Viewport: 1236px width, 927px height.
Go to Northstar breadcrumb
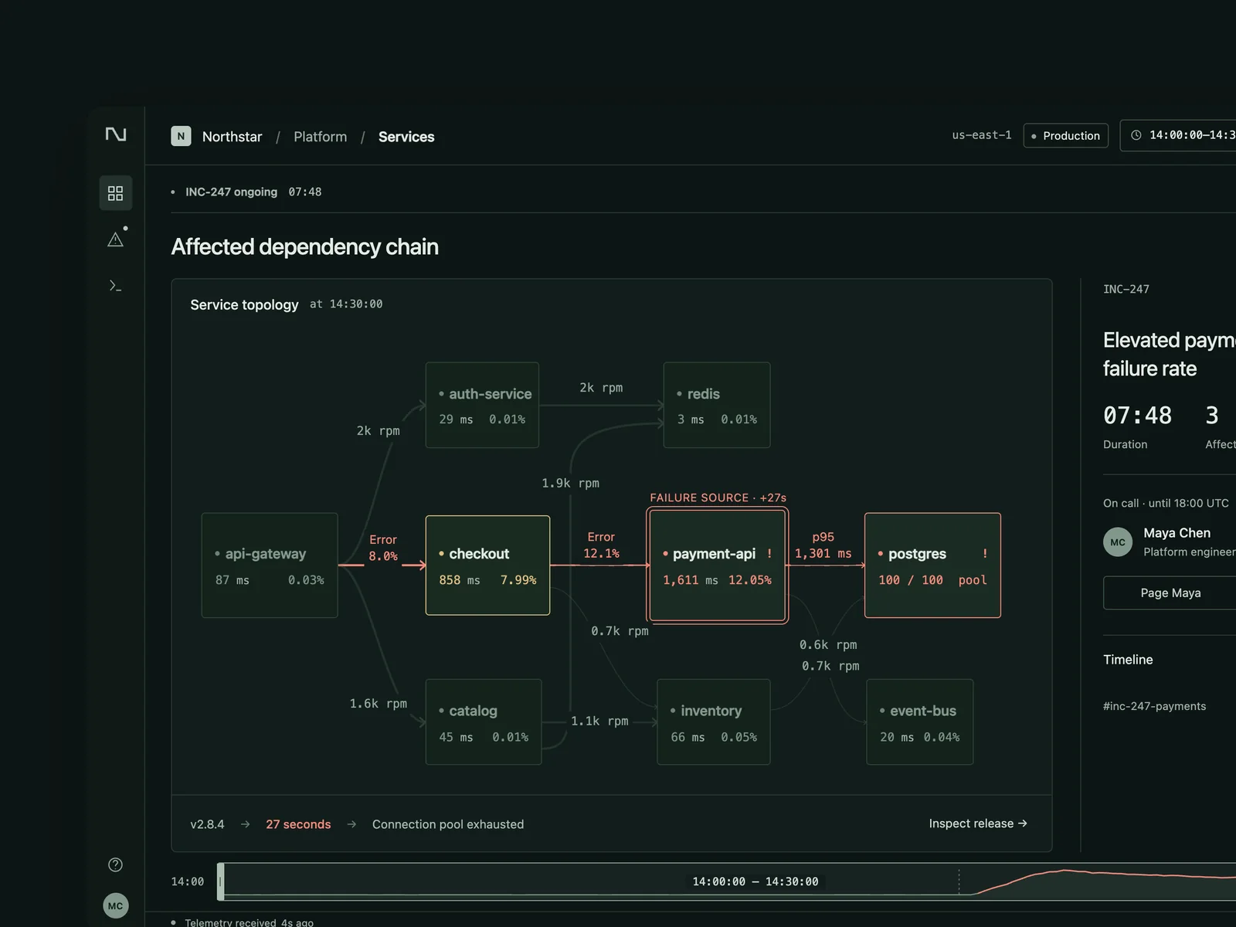click(x=232, y=137)
